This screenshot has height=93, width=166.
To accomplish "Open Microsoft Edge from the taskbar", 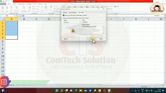I will (x=76, y=90).
